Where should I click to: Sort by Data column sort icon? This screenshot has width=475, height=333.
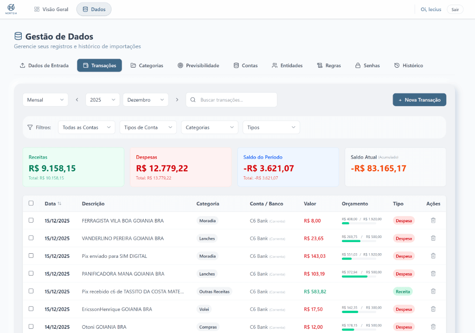59,204
